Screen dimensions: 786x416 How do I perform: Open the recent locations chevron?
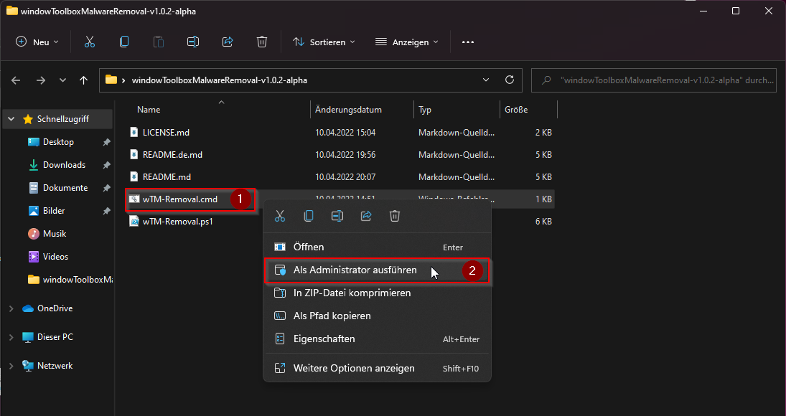[x=62, y=80]
